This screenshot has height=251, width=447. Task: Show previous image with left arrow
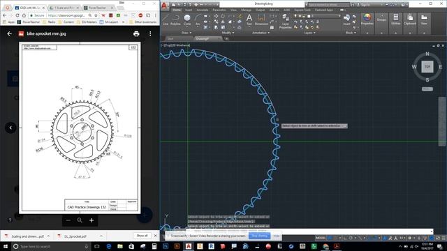[x=10, y=128]
